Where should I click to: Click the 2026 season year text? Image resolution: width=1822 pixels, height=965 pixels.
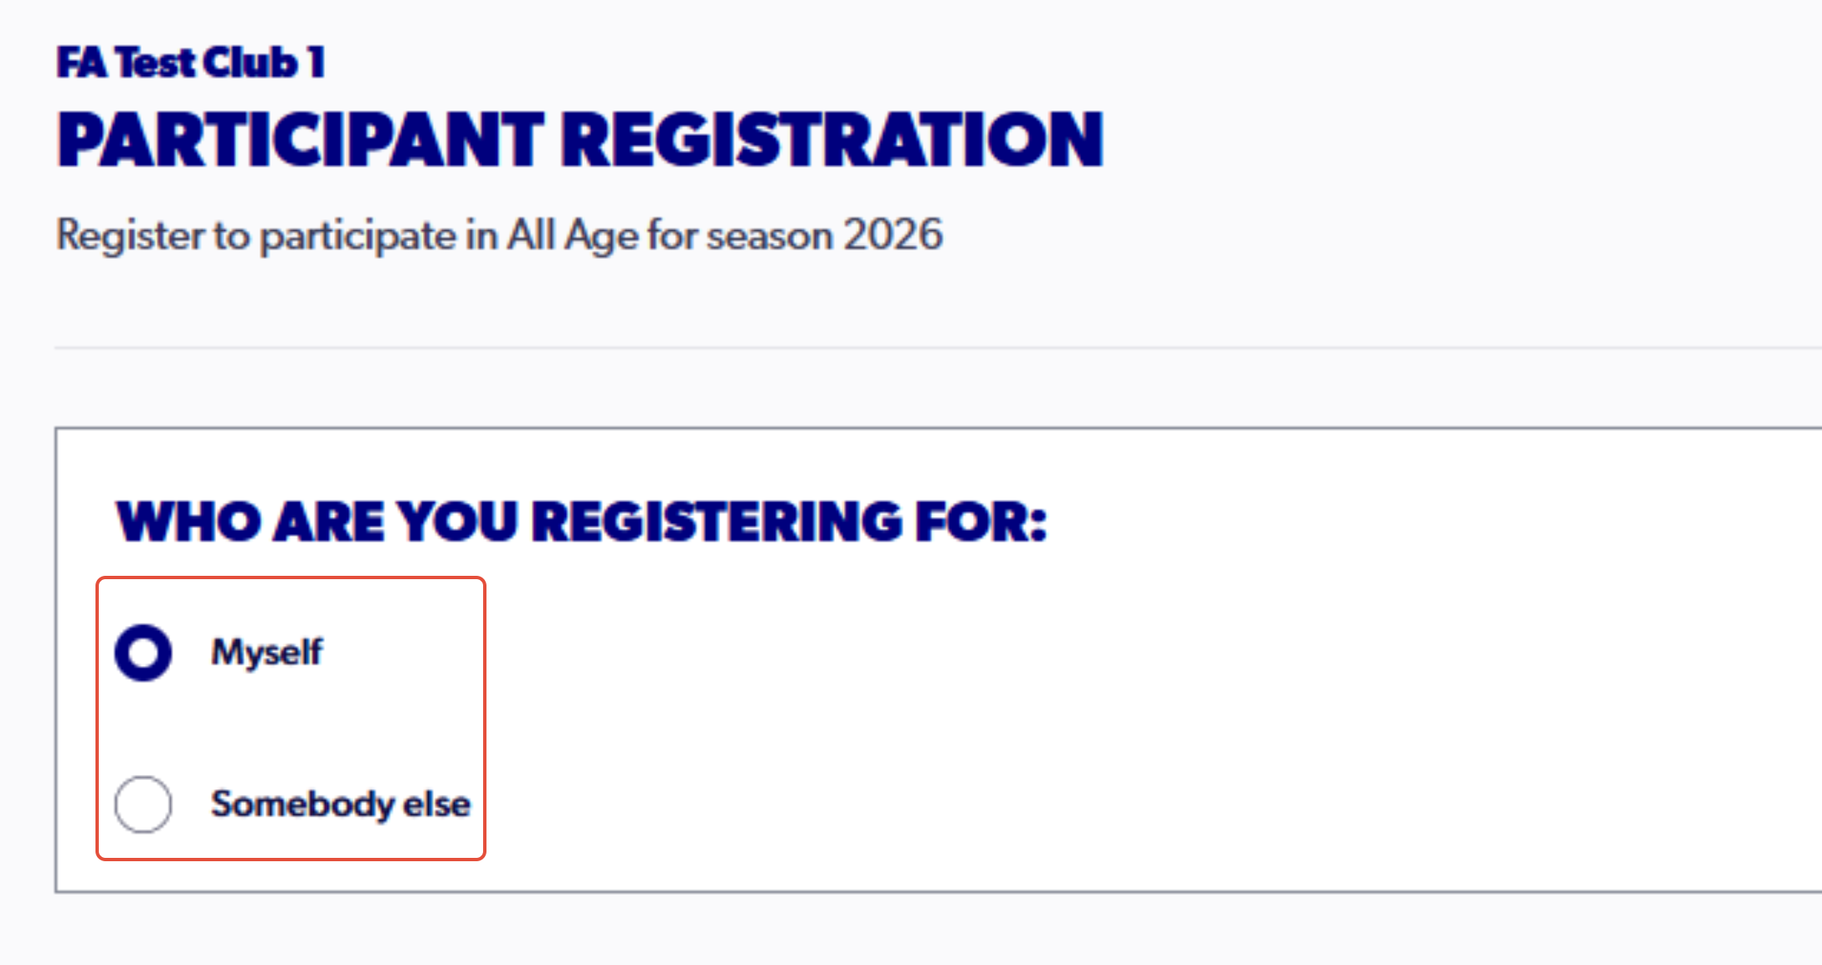pos(893,234)
